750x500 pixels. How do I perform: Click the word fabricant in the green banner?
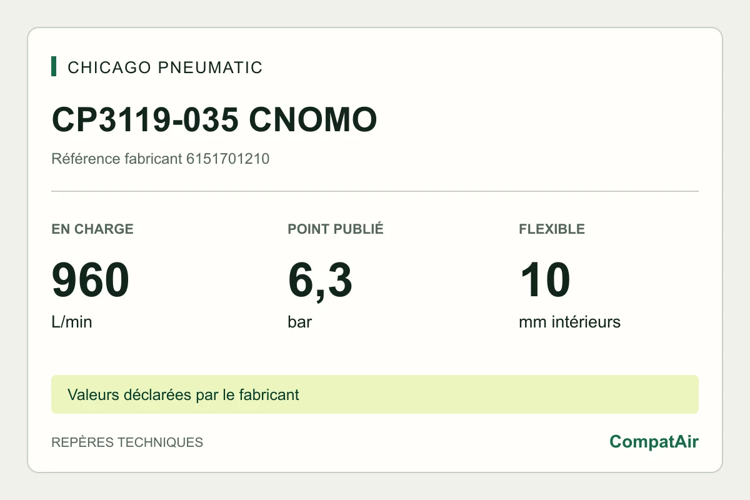click(272, 394)
